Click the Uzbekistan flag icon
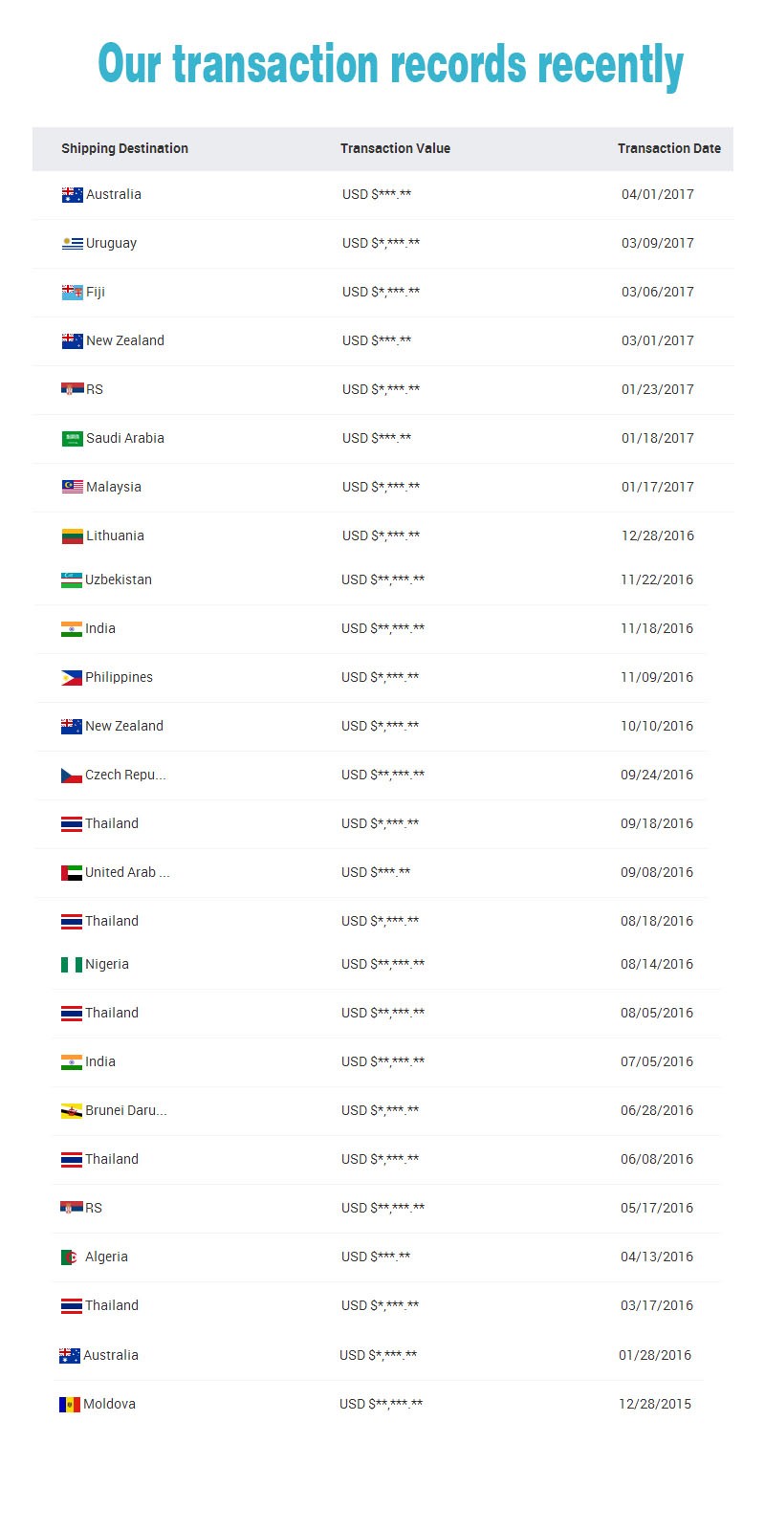 pyautogui.click(x=72, y=580)
